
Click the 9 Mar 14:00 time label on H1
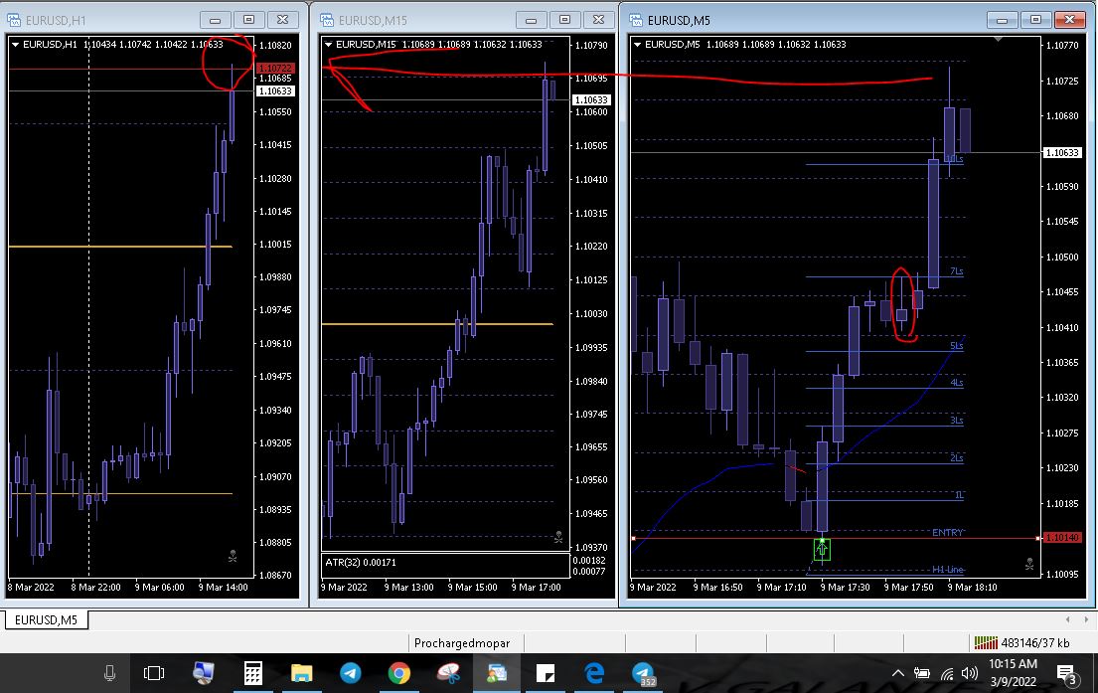pyautogui.click(x=223, y=588)
